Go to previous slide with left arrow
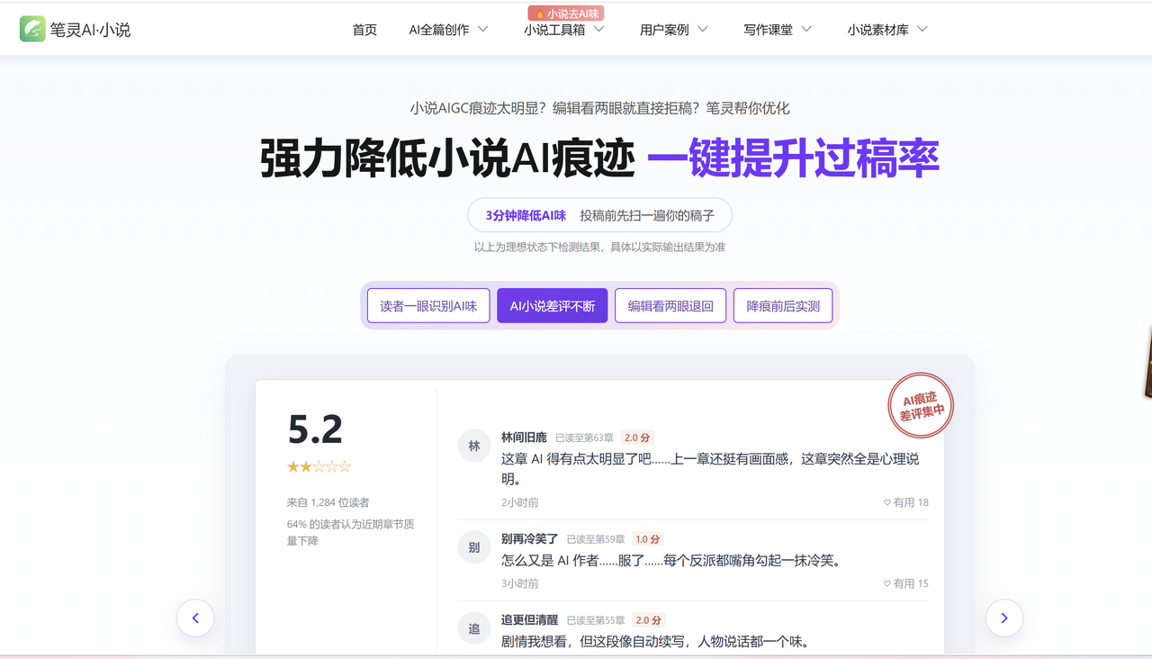 click(x=195, y=618)
